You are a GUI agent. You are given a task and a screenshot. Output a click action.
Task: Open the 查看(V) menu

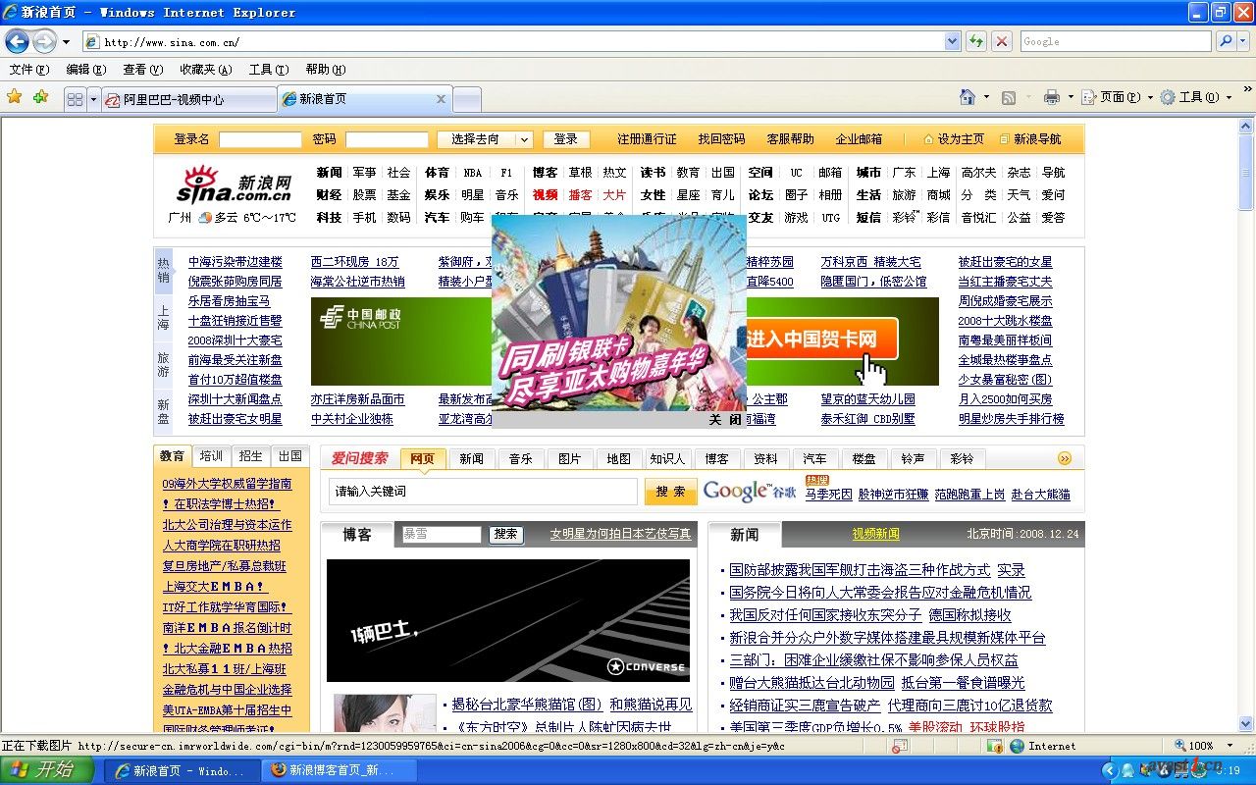click(x=143, y=70)
